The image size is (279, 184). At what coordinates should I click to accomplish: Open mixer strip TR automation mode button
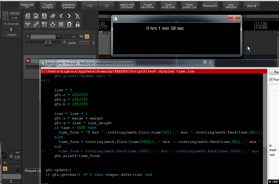pyautogui.click(x=17, y=166)
